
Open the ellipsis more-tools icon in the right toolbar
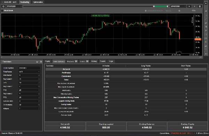(206, 54)
